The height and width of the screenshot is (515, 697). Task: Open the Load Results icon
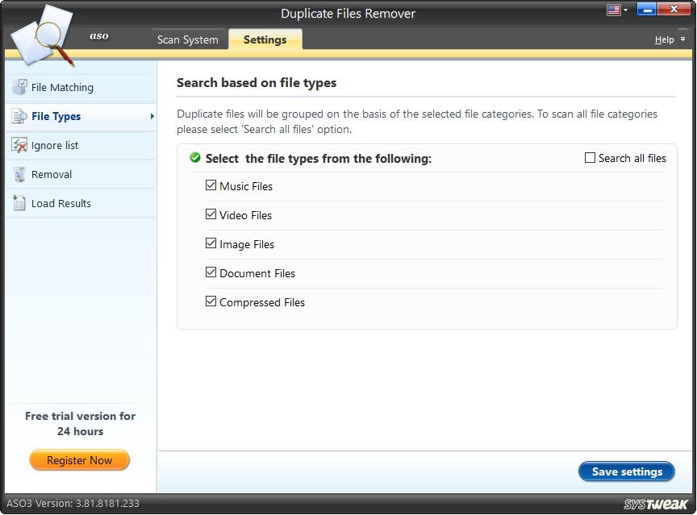tap(19, 203)
